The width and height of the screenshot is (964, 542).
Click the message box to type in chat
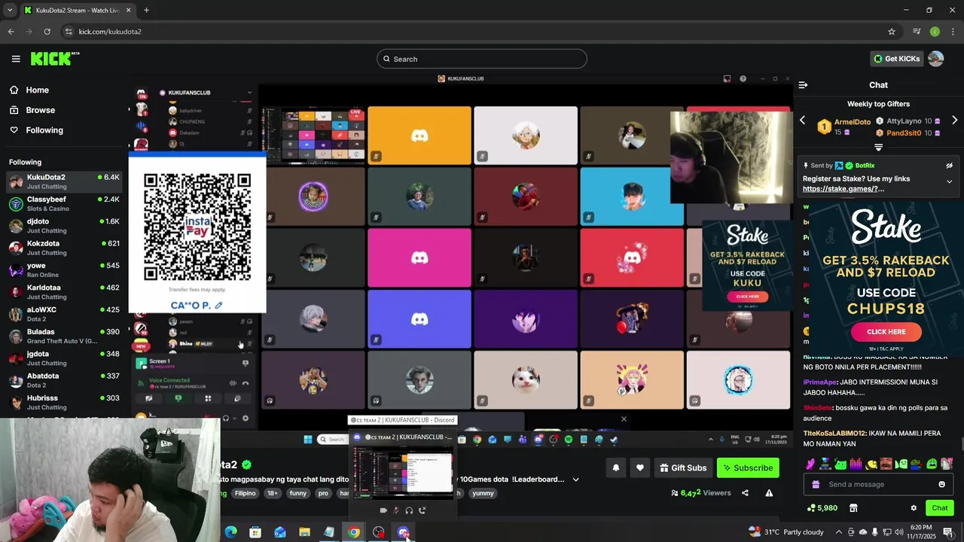[877, 484]
